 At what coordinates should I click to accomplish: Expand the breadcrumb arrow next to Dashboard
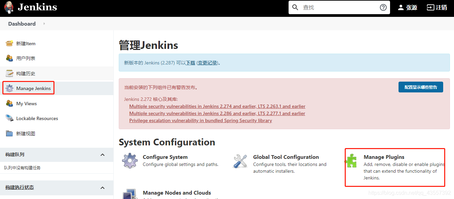click(x=44, y=24)
